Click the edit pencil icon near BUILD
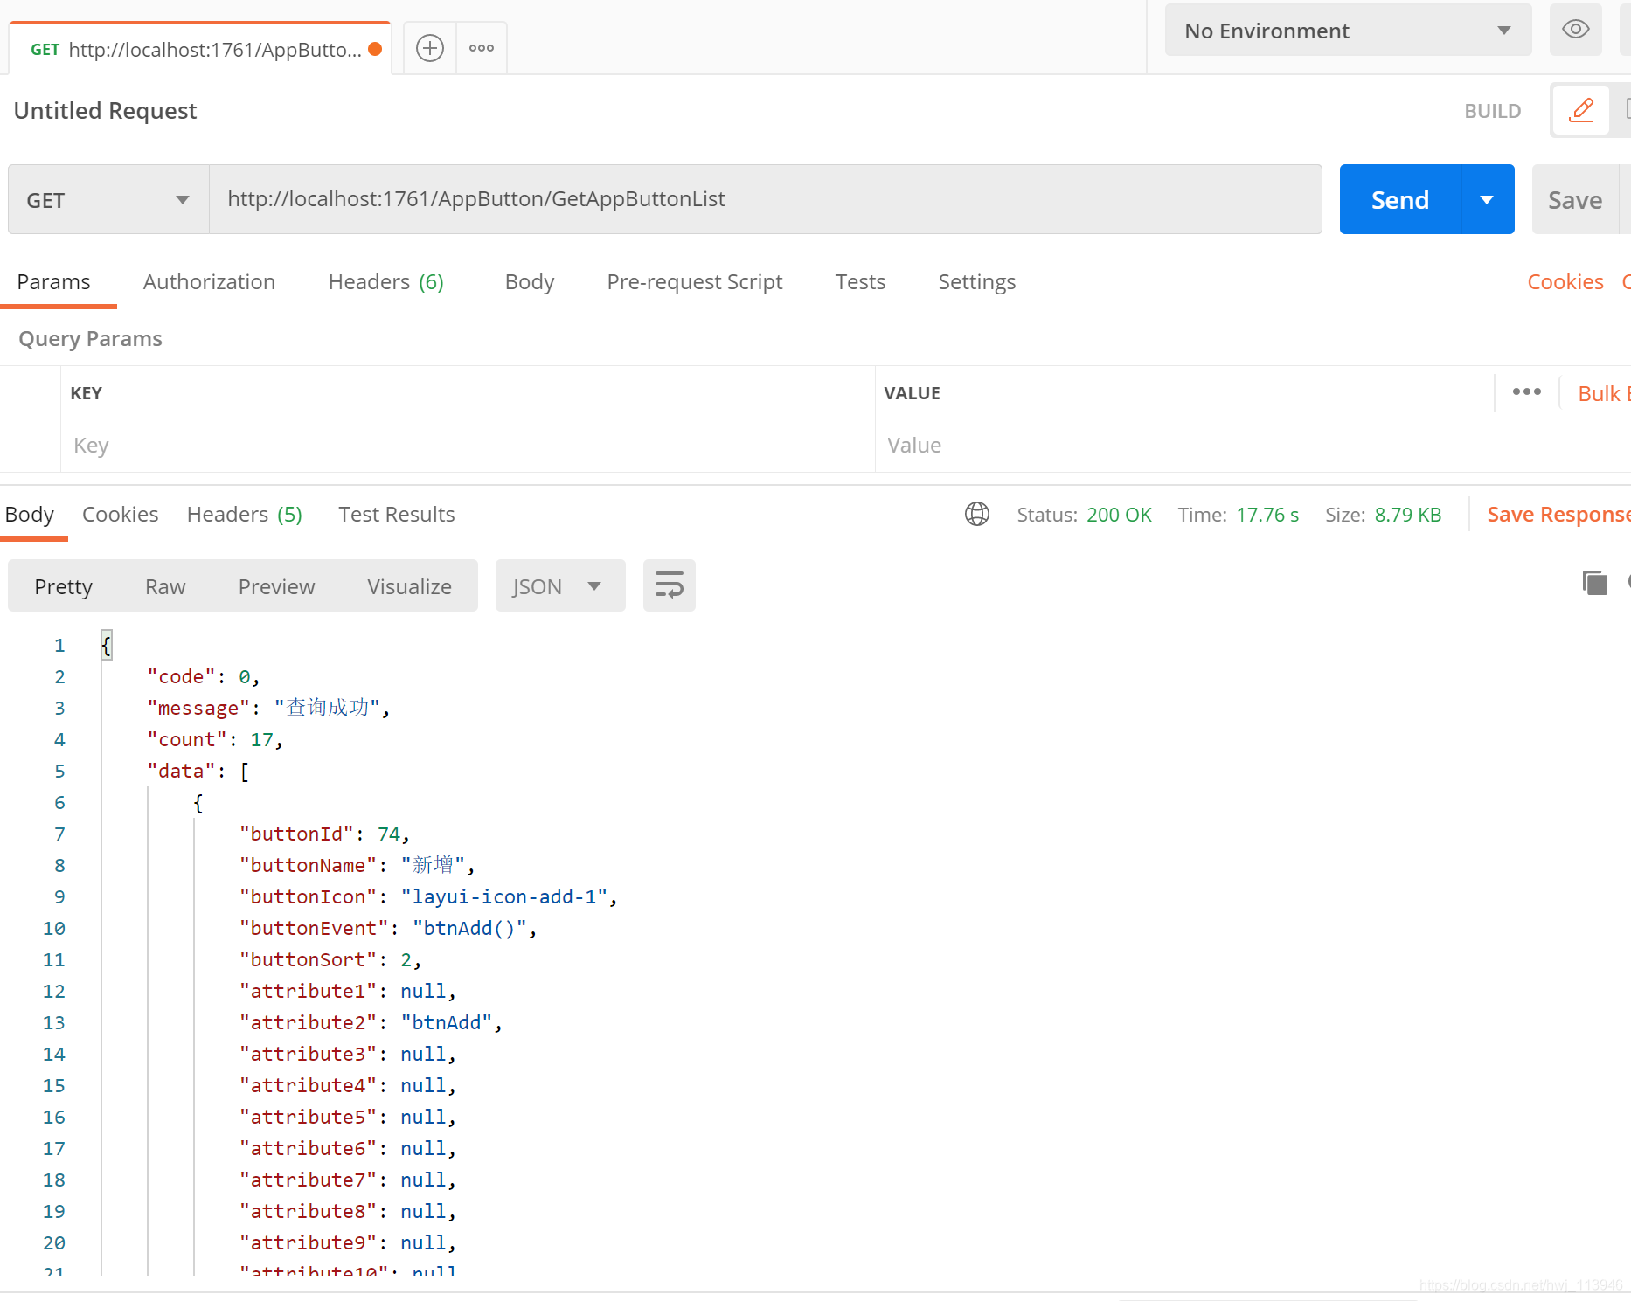This screenshot has width=1631, height=1301. click(1580, 110)
